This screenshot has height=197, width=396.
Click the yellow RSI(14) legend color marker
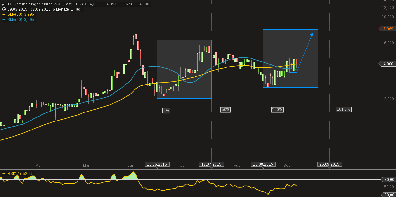point(4,174)
